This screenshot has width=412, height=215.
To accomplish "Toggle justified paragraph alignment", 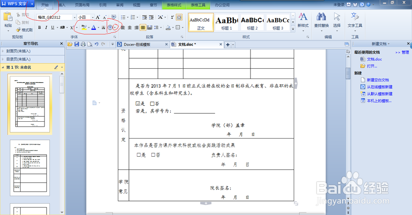I will click(x=143, y=28).
